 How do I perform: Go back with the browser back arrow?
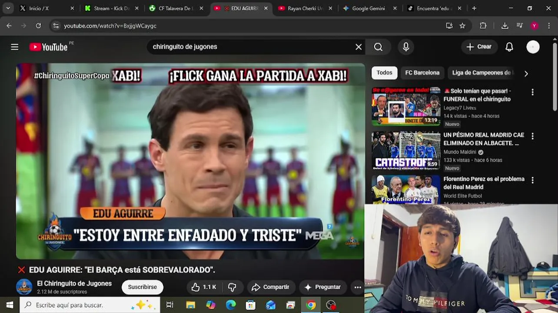coord(9,26)
